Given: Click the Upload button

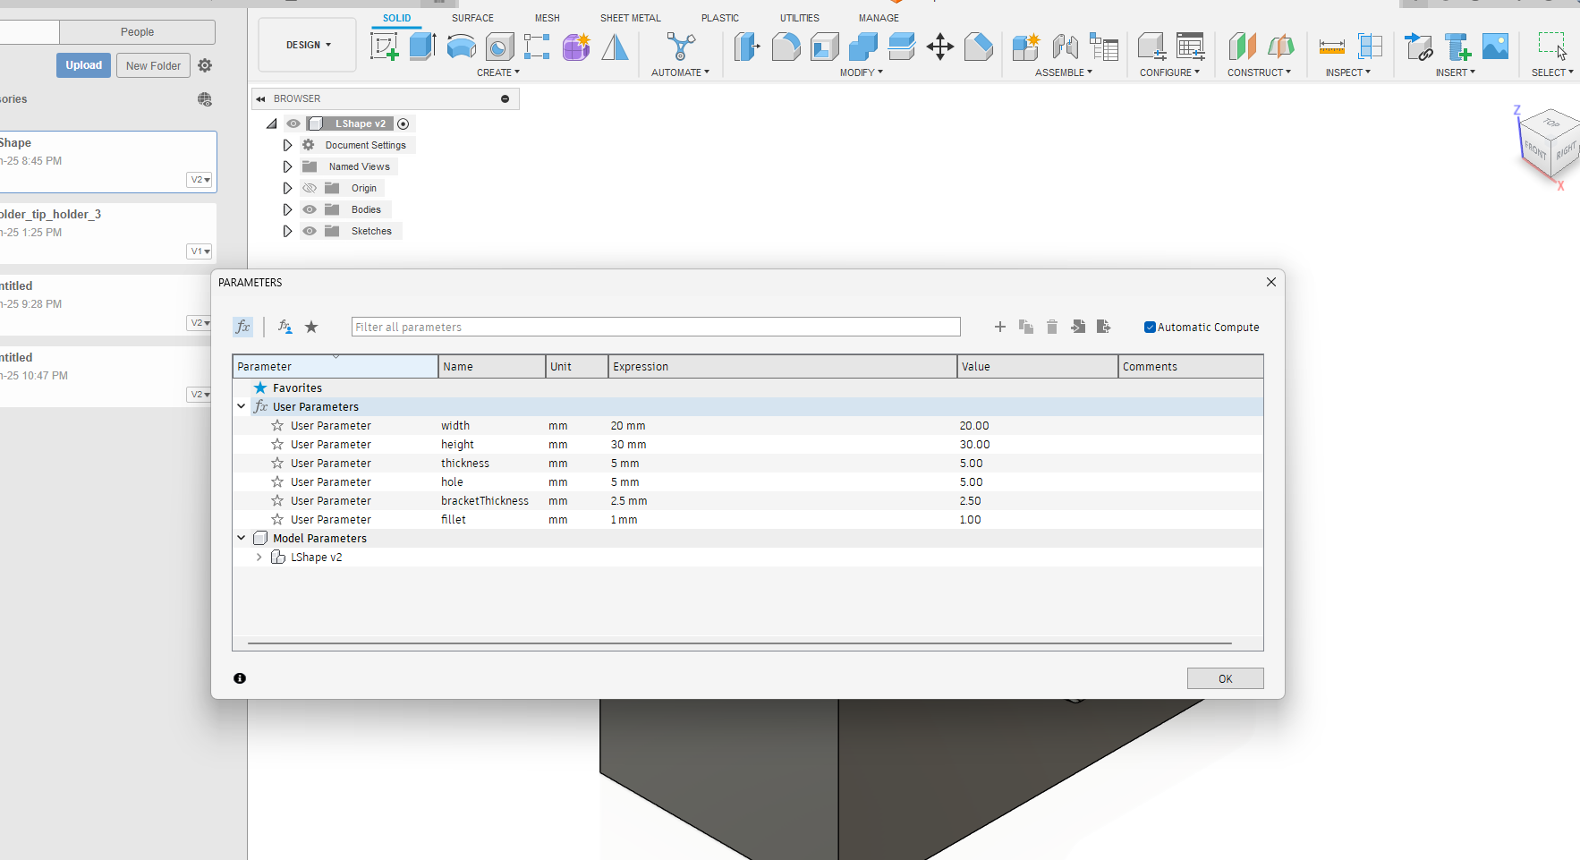Looking at the screenshot, I should [83, 65].
